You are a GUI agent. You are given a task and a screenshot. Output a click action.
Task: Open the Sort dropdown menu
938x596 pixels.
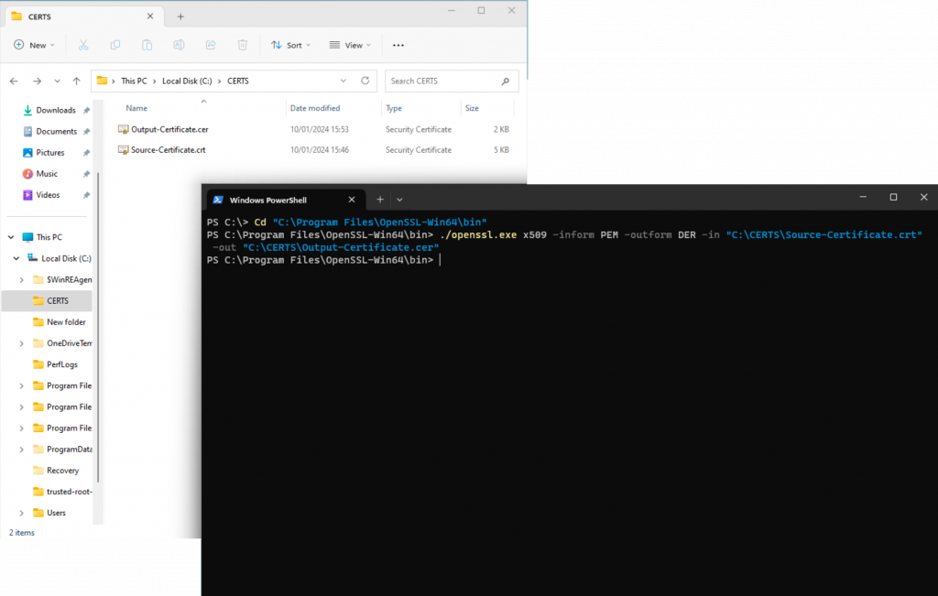pyautogui.click(x=291, y=45)
